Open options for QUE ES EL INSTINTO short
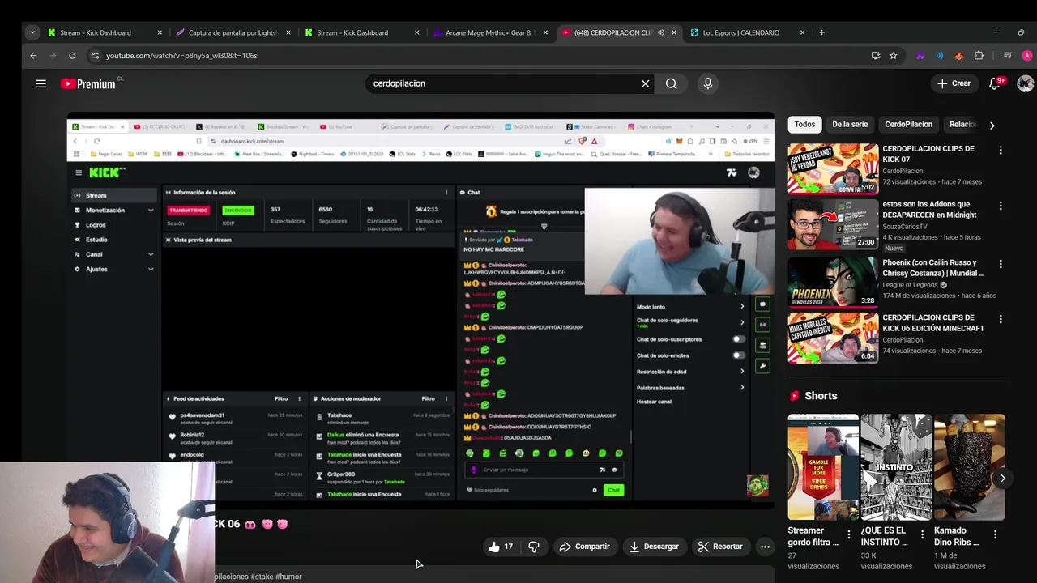The height and width of the screenshot is (583, 1037). [x=922, y=534]
